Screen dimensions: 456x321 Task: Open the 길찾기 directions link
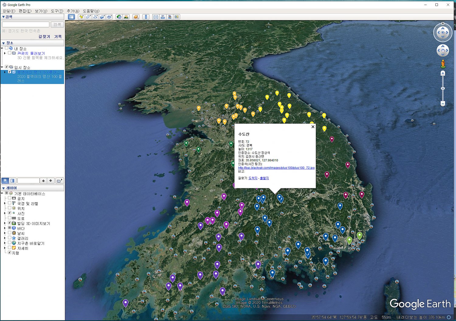pos(44,37)
